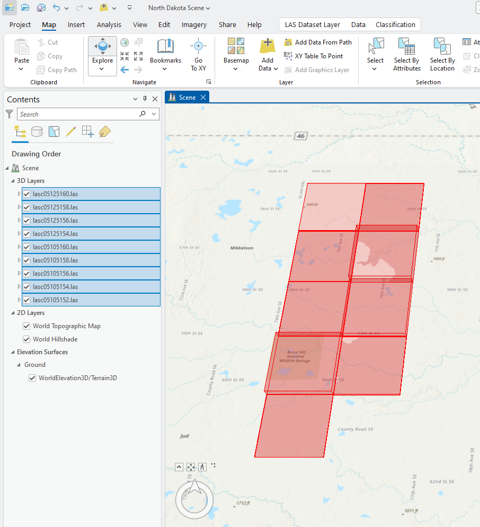Open the Paste dropdown in Clipboard group
This screenshot has height=527, width=480.
click(21, 69)
